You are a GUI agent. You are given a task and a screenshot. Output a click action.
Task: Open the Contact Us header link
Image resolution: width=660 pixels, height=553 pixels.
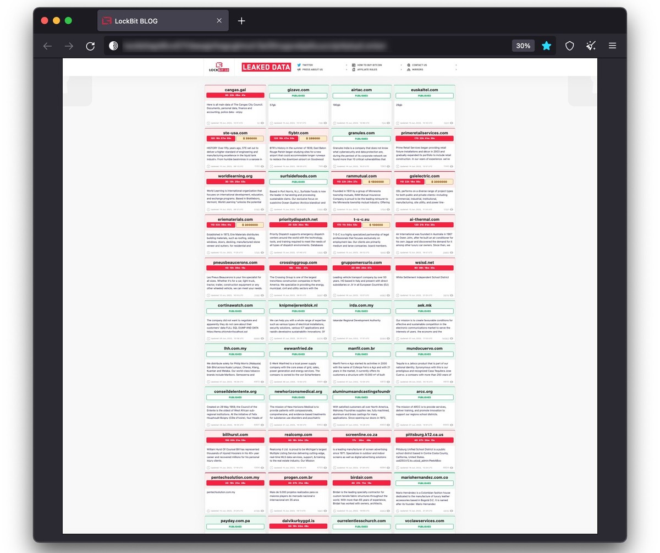click(x=420, y=65)
